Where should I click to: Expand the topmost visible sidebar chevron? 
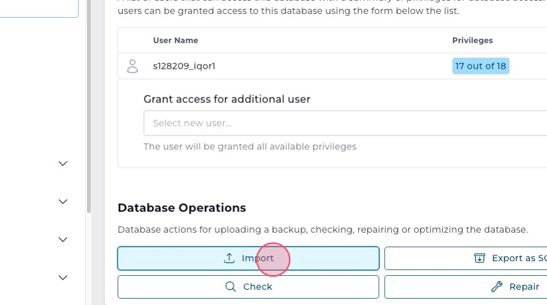63,163
